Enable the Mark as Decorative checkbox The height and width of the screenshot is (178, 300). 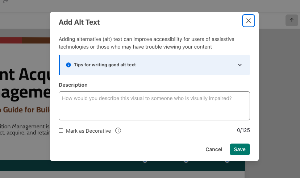click(61, 131)
